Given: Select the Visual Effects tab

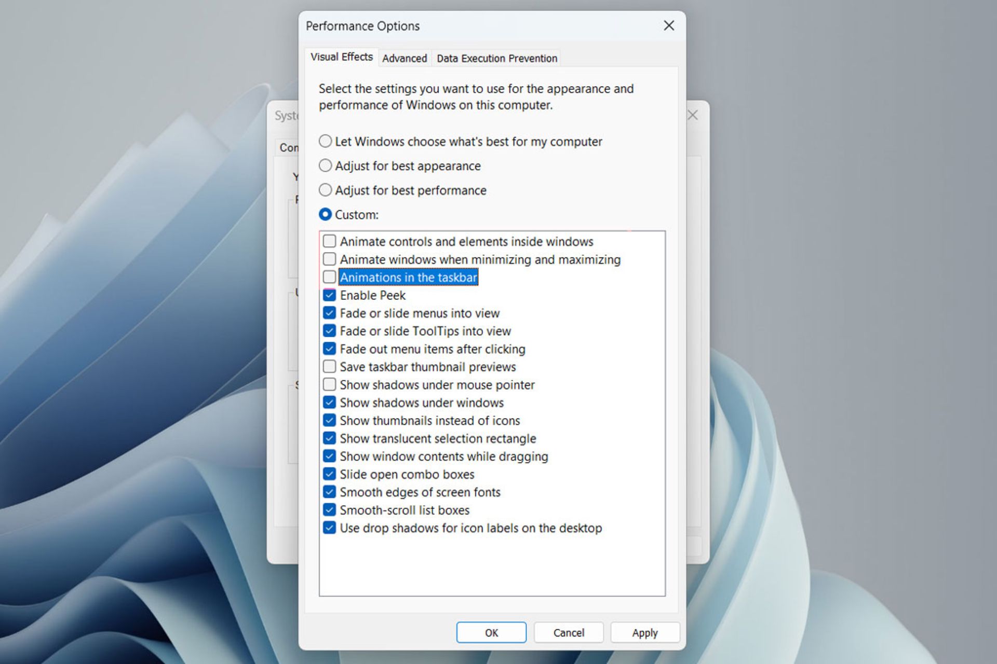Looking at the screenshot, I should pos(341,58).
